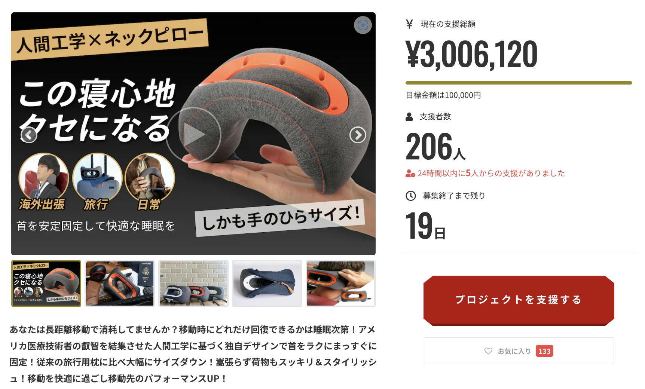Click the ¥3,006,120 total amount
This screenshot has width=645, height=389.
[x=472, y=55]
